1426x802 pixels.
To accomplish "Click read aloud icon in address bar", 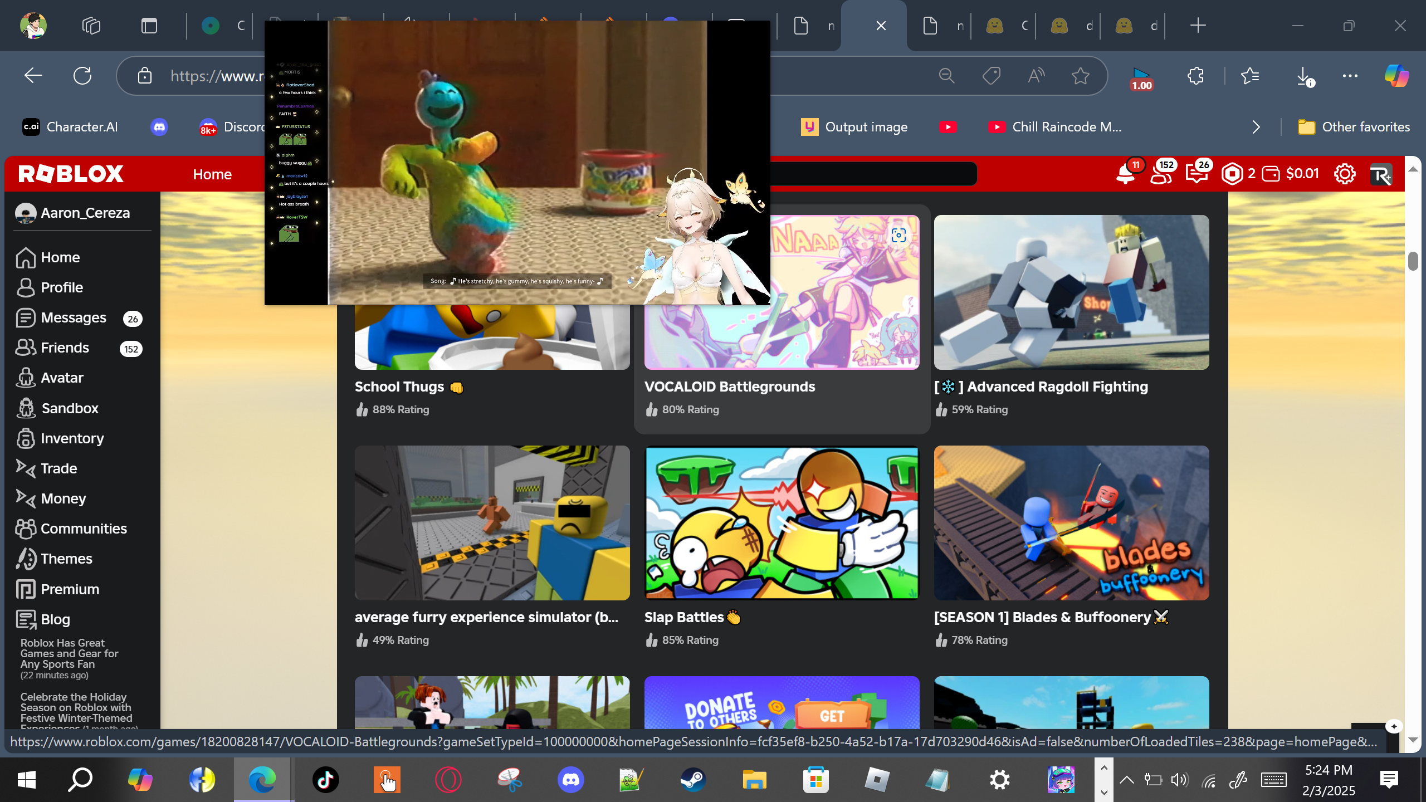I will [x=1036, y=76].
